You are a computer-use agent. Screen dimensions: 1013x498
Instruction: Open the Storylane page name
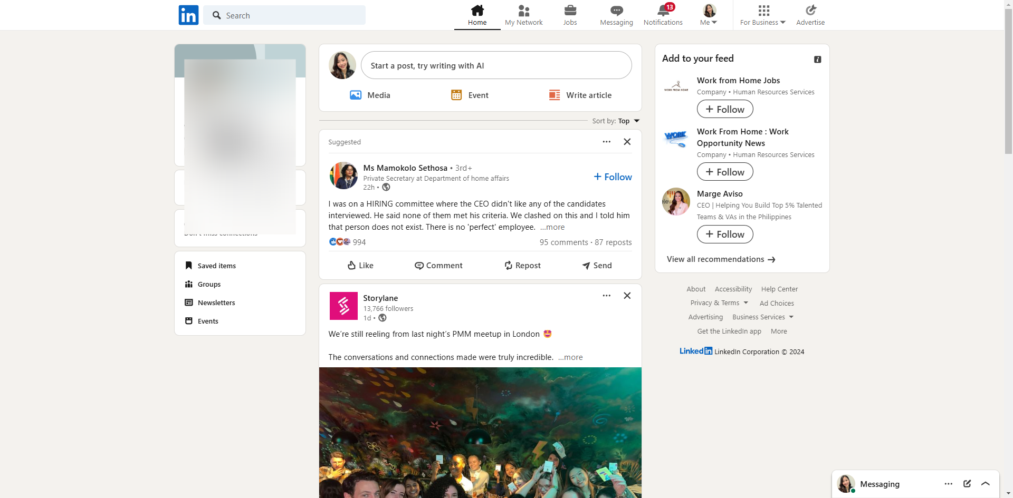[x=380, y=298]
